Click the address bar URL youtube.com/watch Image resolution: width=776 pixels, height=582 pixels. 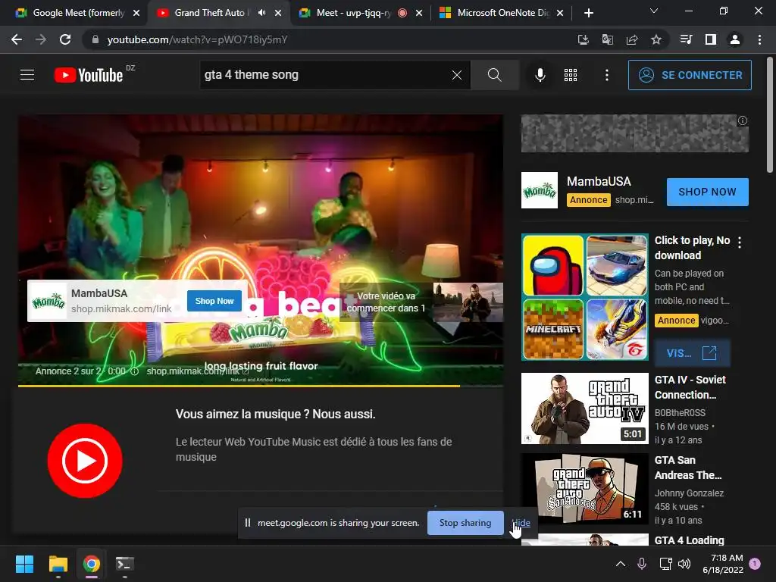click(x=197, y=39)
